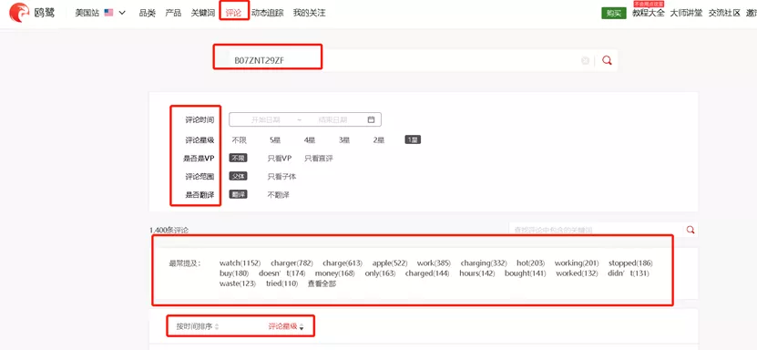Image resolution: width=757 pixels, height=350 pixels.
Task: Click keyword stopped(186)
Action: [x=630, y=263]
